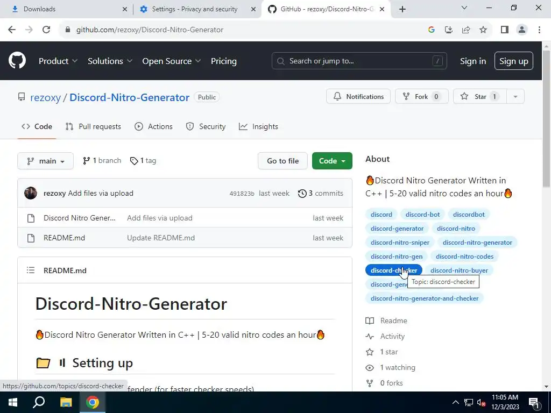The height and width of the screenshot is (413, 551).
Task: Open the Discord Nitro Gener... file row
Action: point(185,218)
